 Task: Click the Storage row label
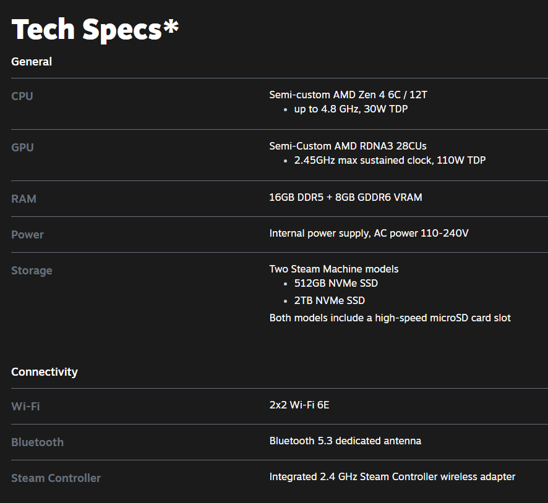tap(32, 271)
